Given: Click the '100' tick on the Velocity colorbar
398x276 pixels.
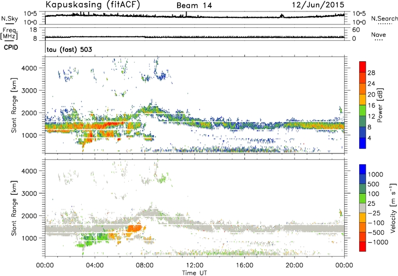Looking at the screenshot, I should tap(374, 194).
